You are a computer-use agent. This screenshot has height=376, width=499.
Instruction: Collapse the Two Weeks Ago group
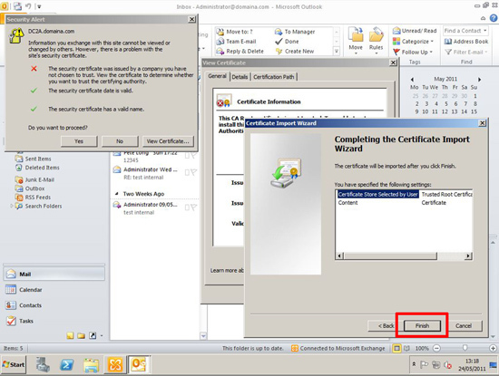click(116, 194)
